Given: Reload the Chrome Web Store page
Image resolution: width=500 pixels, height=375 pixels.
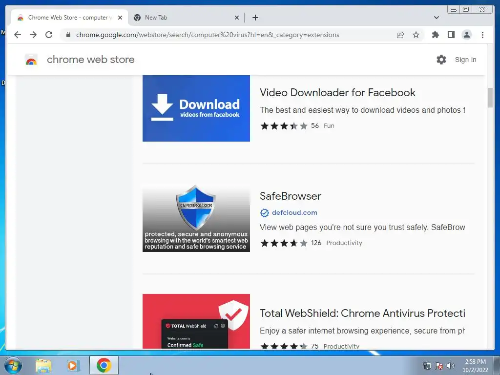Looking at the screenshot, I should 49,35.
